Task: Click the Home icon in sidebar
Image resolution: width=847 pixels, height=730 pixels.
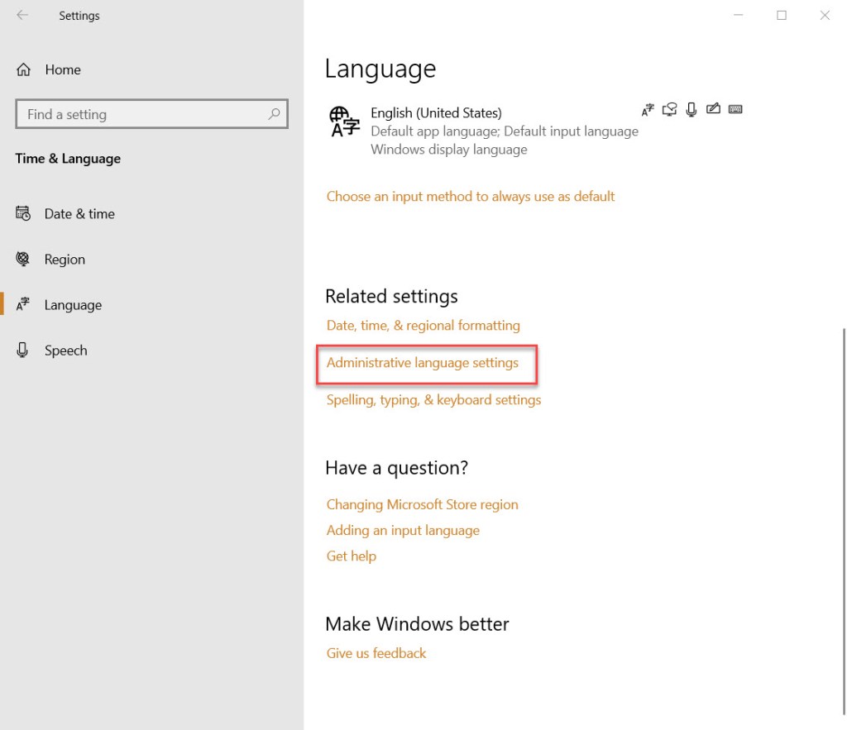Action: click(x=24, y=69)
